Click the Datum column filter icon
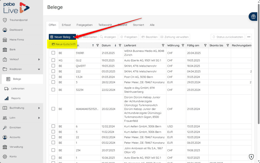Image resolution: width=260 pixels, height=163 pixels. [x=120, y=45]
